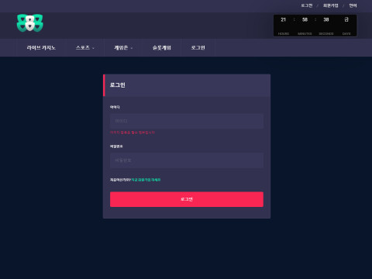Focus the 비밀번호 password field
Image resolution: width=372 pixels, height=279 pixels.
tap(187, 160)
